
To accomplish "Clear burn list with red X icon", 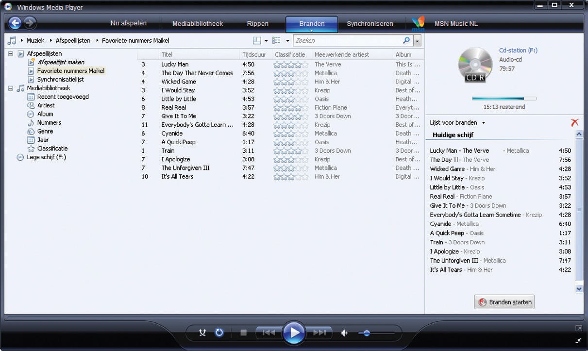I will point(575,123).
